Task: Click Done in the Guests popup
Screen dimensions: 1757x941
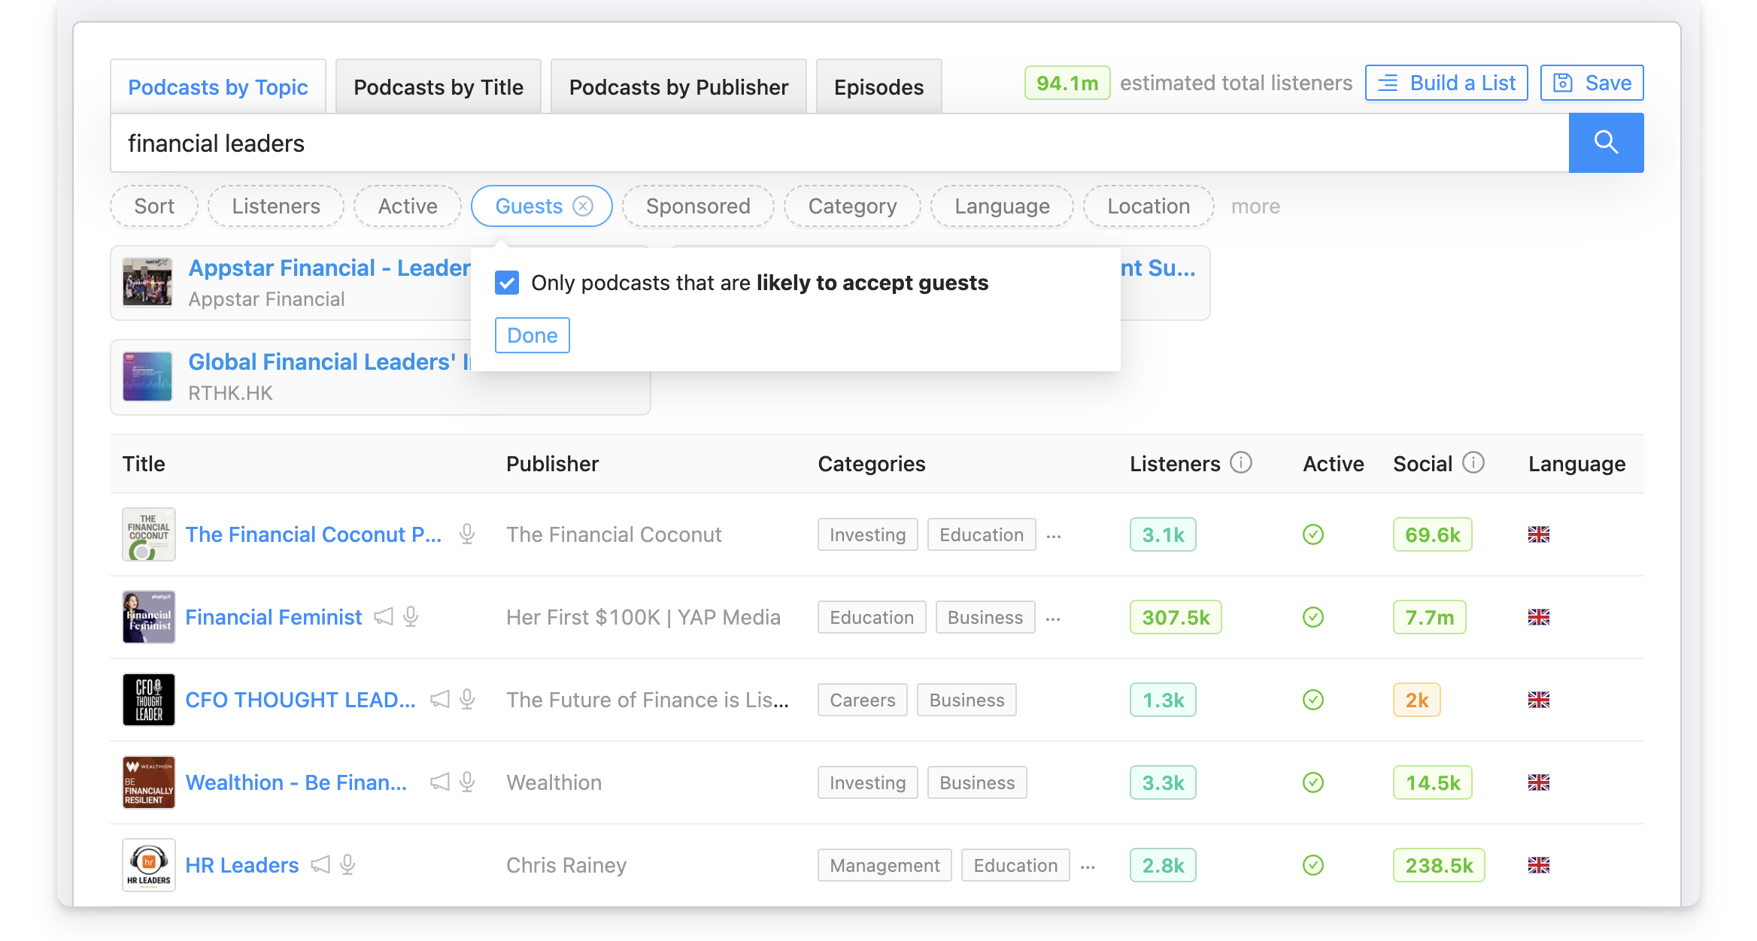Action: (533, 335)
